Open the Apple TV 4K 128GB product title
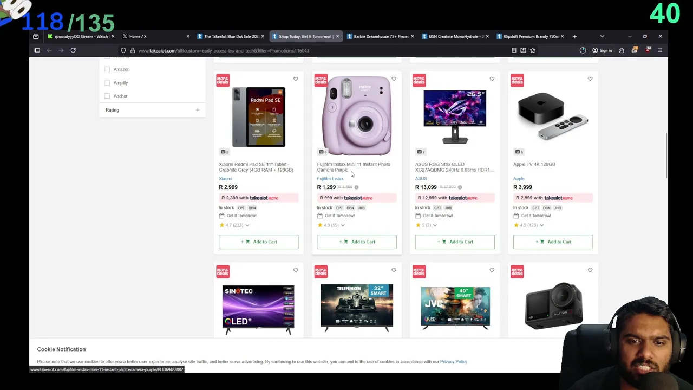Viewport: 693px width, 390px height. click(x=534, y=164)
